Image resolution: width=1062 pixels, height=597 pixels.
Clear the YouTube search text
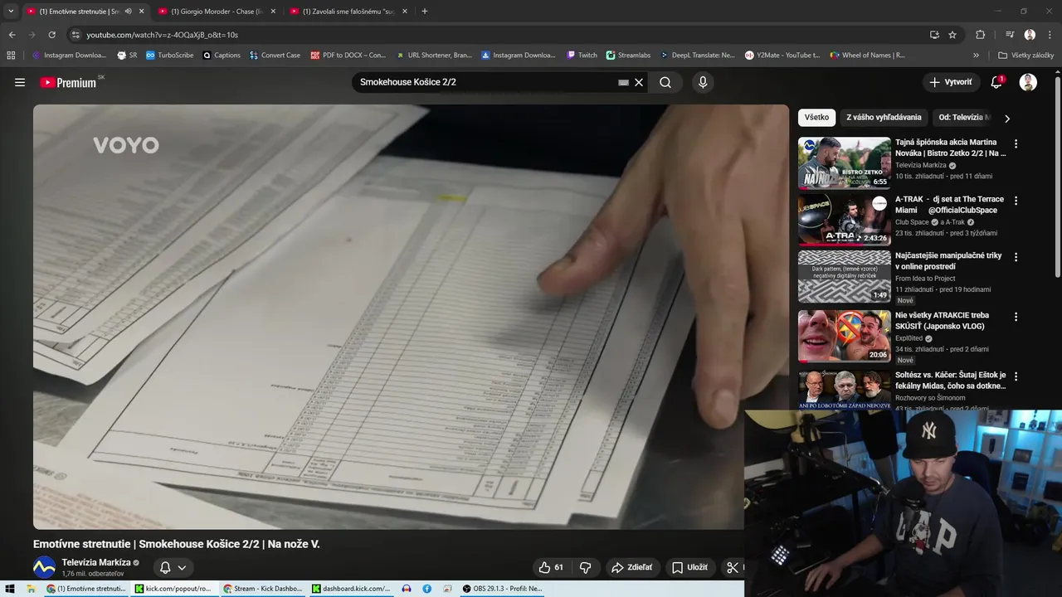click(x=639, y=82)
